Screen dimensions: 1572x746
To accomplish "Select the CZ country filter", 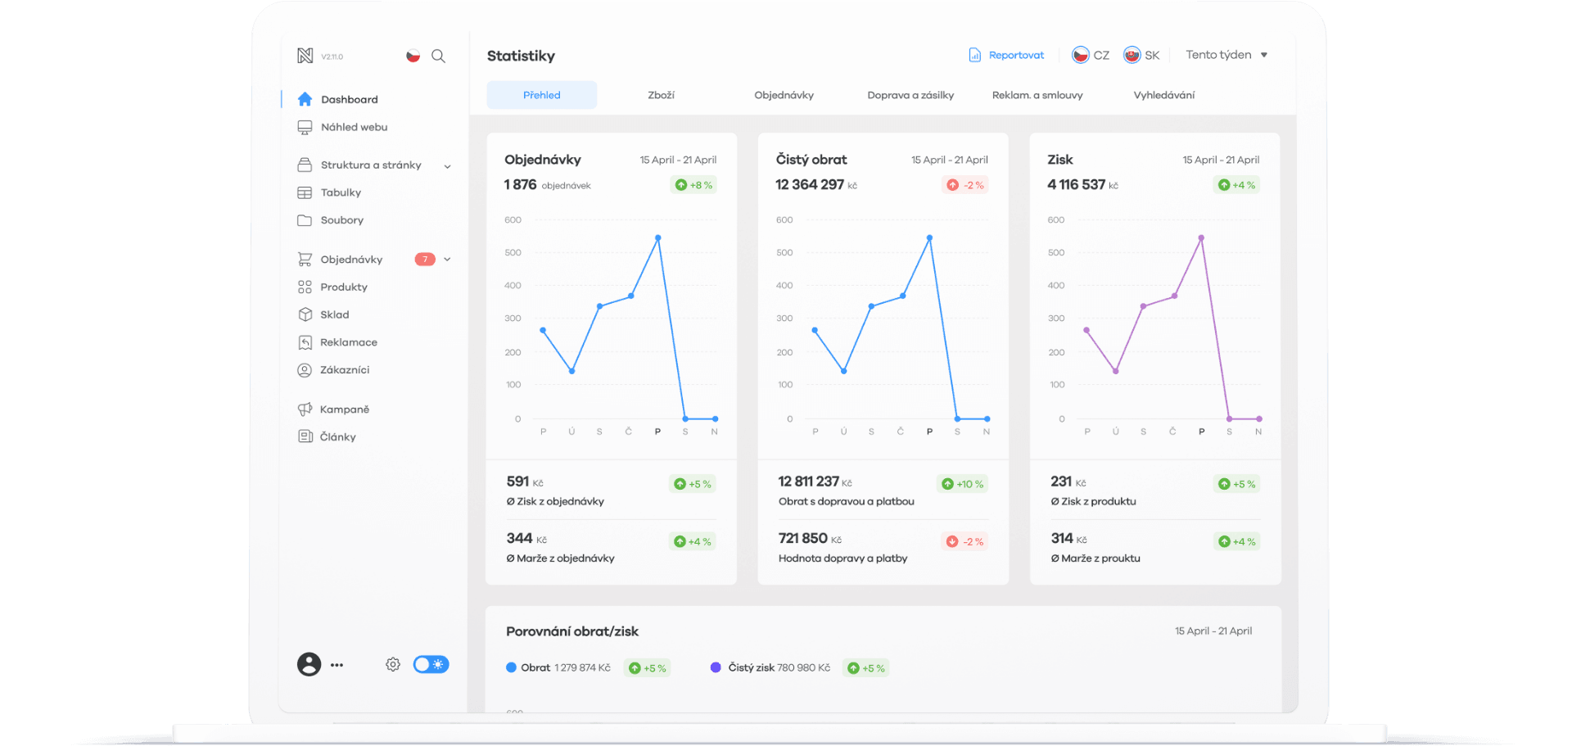I will 1091,55.
